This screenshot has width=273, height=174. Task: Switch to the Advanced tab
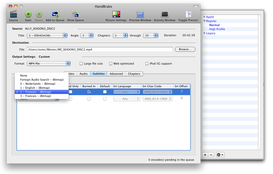[x=116, y=74]
